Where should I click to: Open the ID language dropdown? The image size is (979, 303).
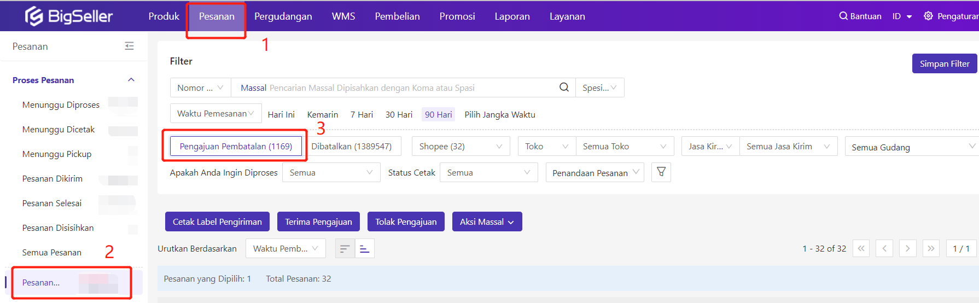pyautogui.click(x=902, y=16)
